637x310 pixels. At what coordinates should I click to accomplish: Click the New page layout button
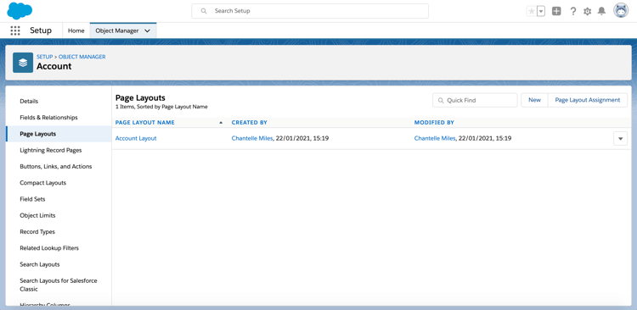tap(534, 100)
